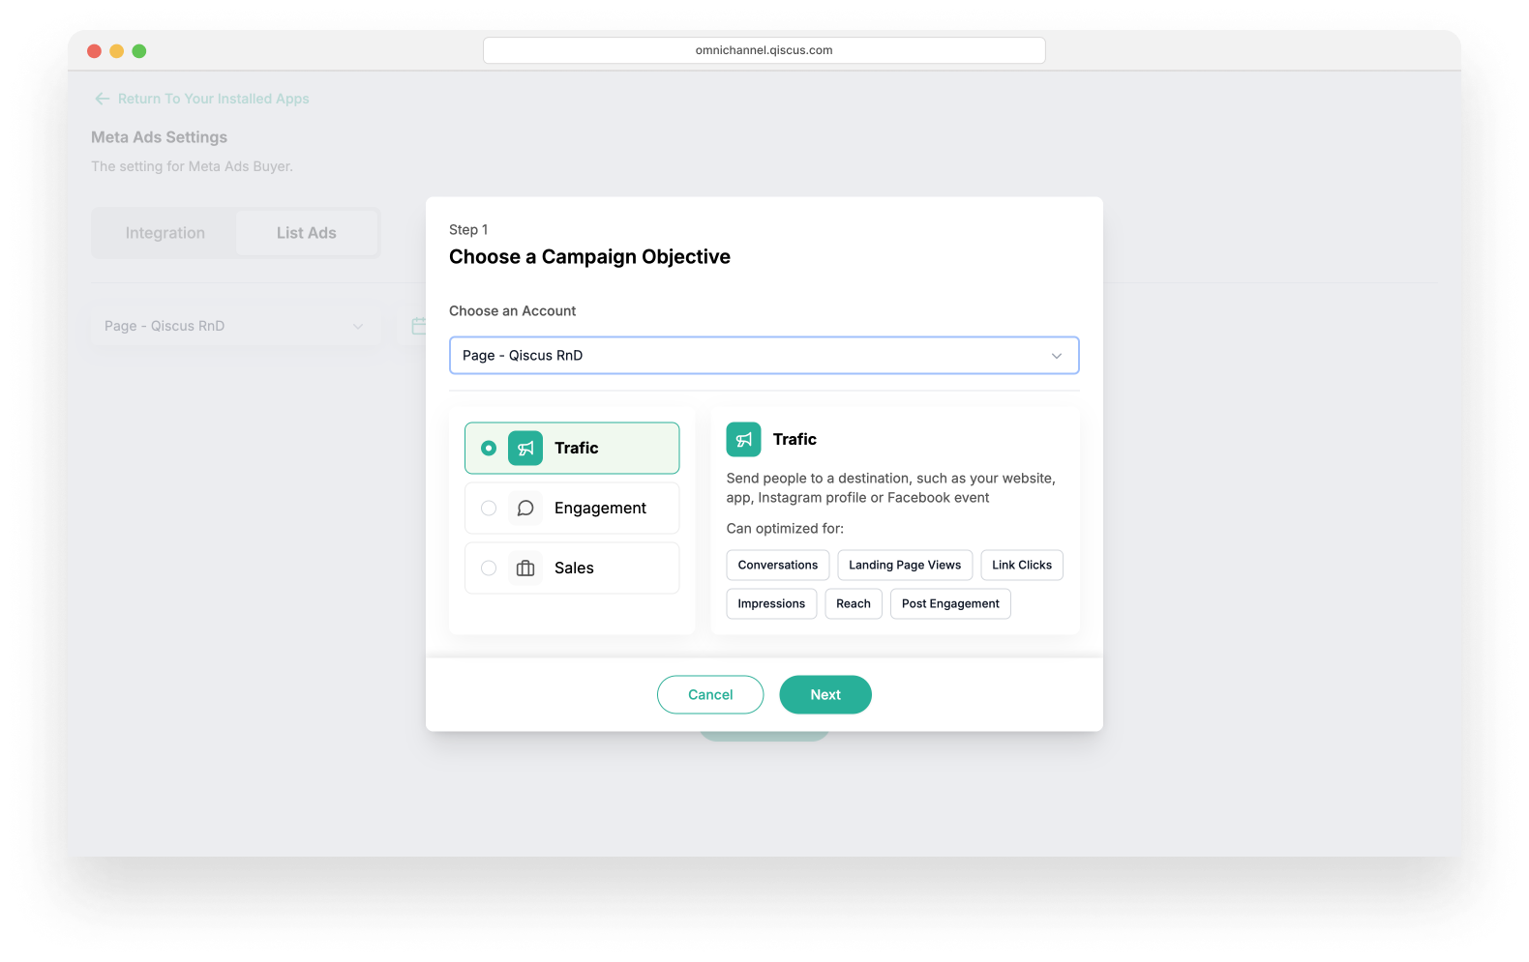Viewport: 1529px width, 962px height.
Task: Click the Link Clicks tag
Action: 1022,565
